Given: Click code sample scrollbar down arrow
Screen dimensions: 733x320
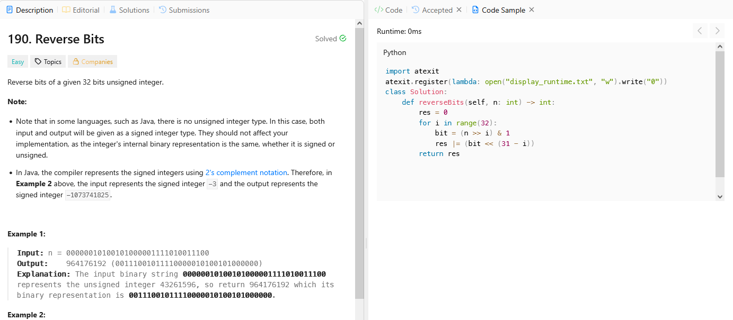Looking at the screenshot, I should pos(720,196).
